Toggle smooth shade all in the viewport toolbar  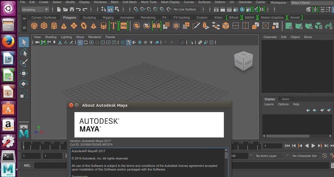coord(129,43)
